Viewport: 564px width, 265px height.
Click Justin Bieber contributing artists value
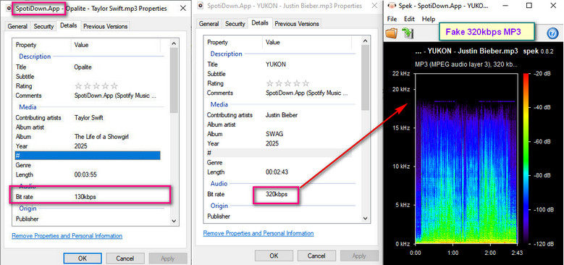[282, 115]
